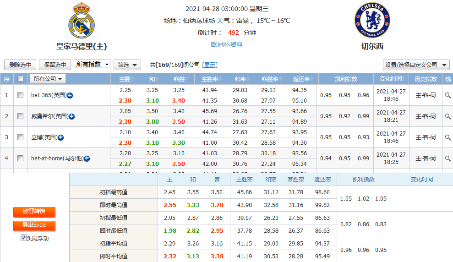The height and width of the screenshot is (262, 453).
Task: Click the 序 column header
Action: (7, 79)
